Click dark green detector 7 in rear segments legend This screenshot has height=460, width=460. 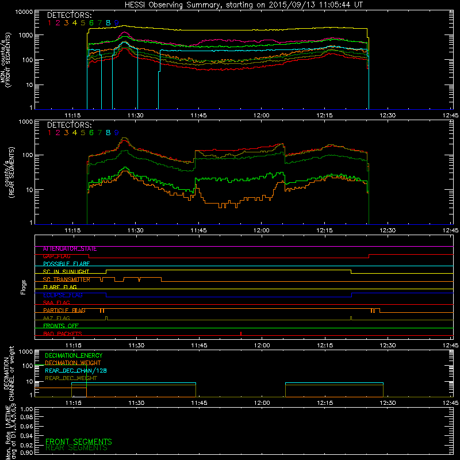click(99, 133)
